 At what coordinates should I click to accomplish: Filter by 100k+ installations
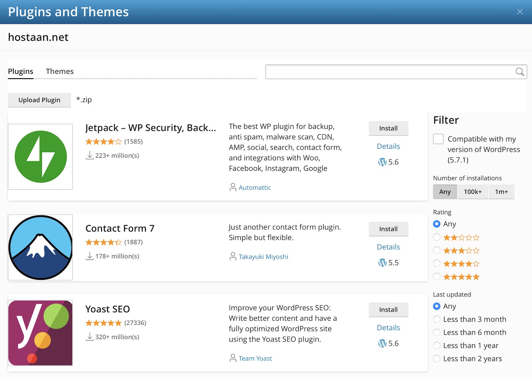pos(472,192)
